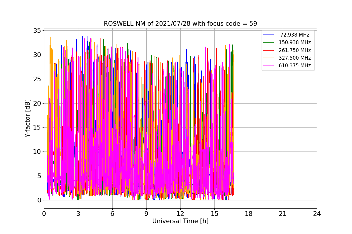The image size is (352, 234).
Task: Click the x-axis tick label 9
Action: pos(146,214)
